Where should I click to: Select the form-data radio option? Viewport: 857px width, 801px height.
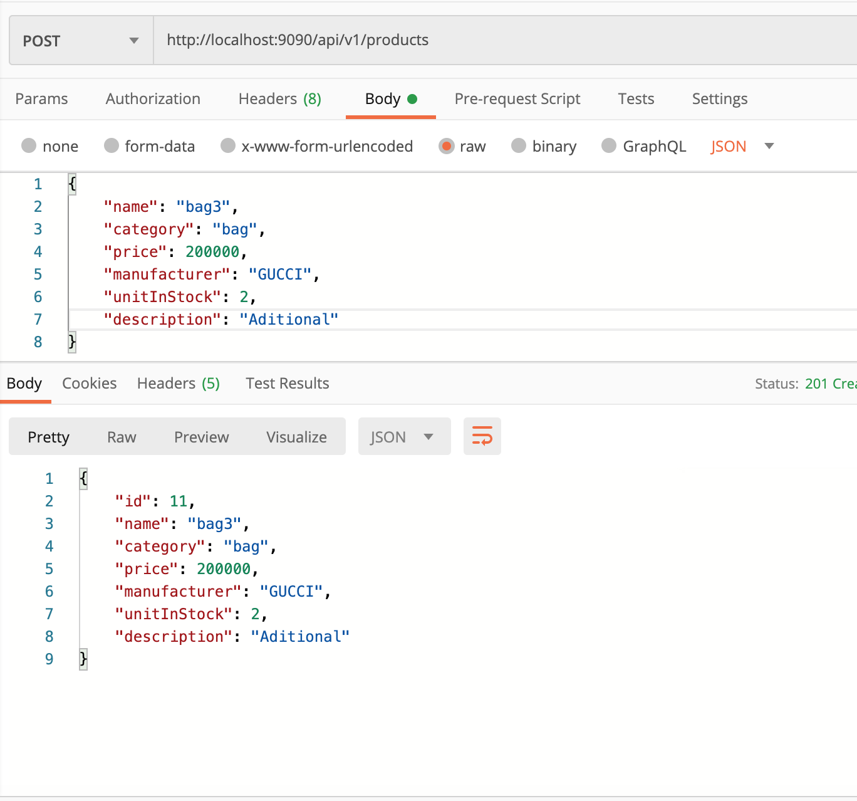(112, 146)
